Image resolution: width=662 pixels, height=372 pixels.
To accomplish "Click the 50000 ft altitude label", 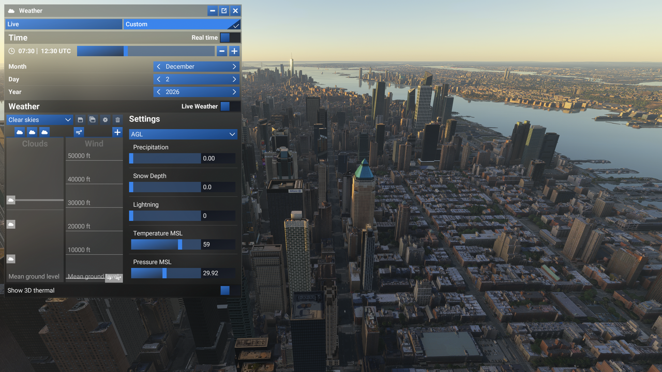I will [x=79, y=156].
